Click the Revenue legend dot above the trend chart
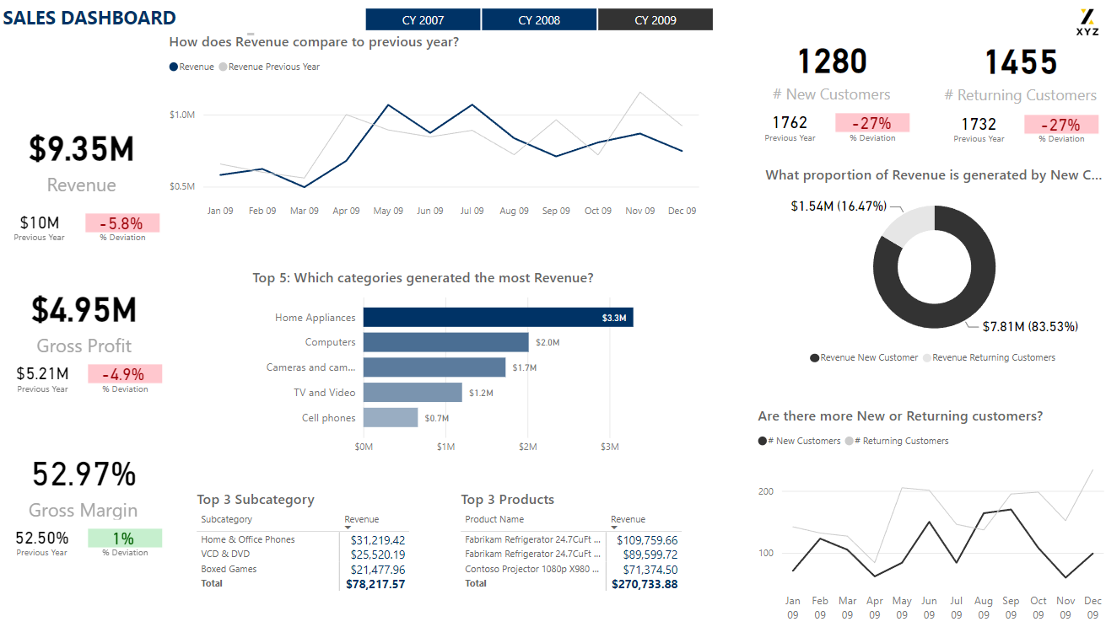 [173, 66]
